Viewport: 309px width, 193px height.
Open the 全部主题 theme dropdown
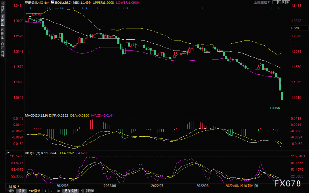pyautogui.click(x=262, y=2)
